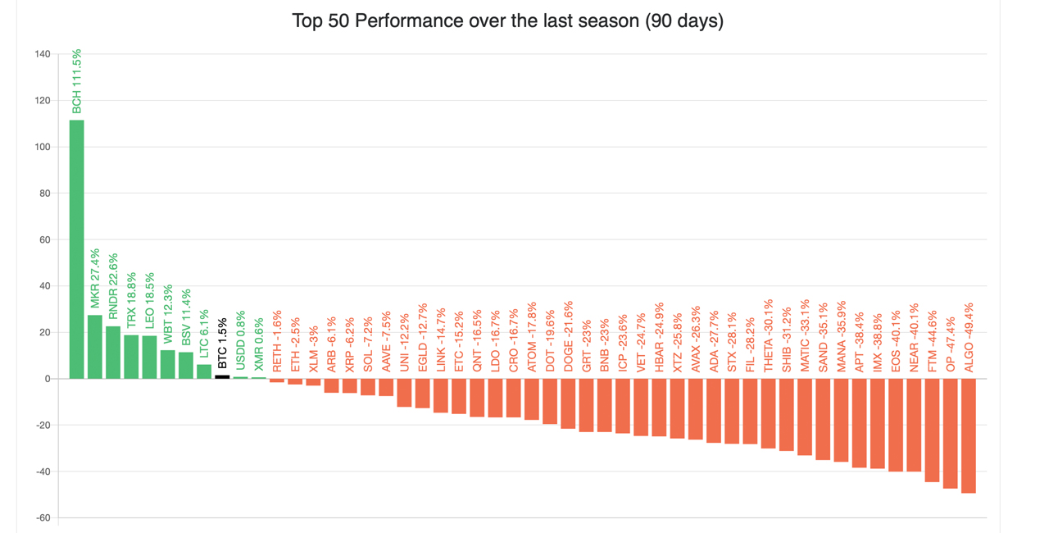Select the MATIC -33.1% red bar
The height and width of the screenshot is (533, 1049).
coord(805,417)
